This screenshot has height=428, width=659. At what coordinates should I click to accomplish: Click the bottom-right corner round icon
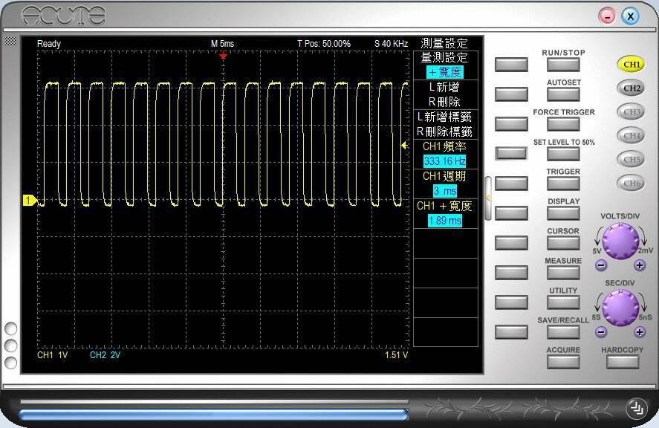click(637, 408)
